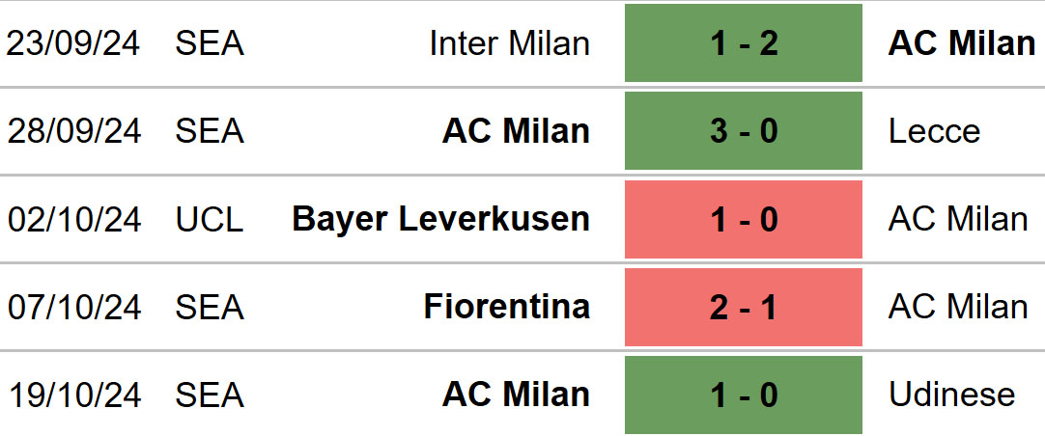1045x436 pixels.
Task: Select the date 02/10/24
Action: [x=73, y=219]
